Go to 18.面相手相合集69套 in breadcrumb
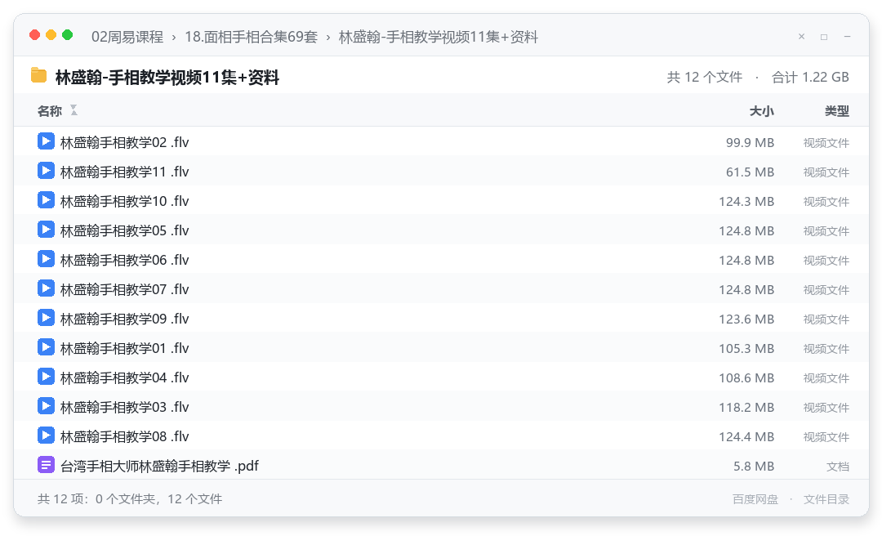Image resolution: width=882 pixels, height=536 pixels. pos(251,37)
